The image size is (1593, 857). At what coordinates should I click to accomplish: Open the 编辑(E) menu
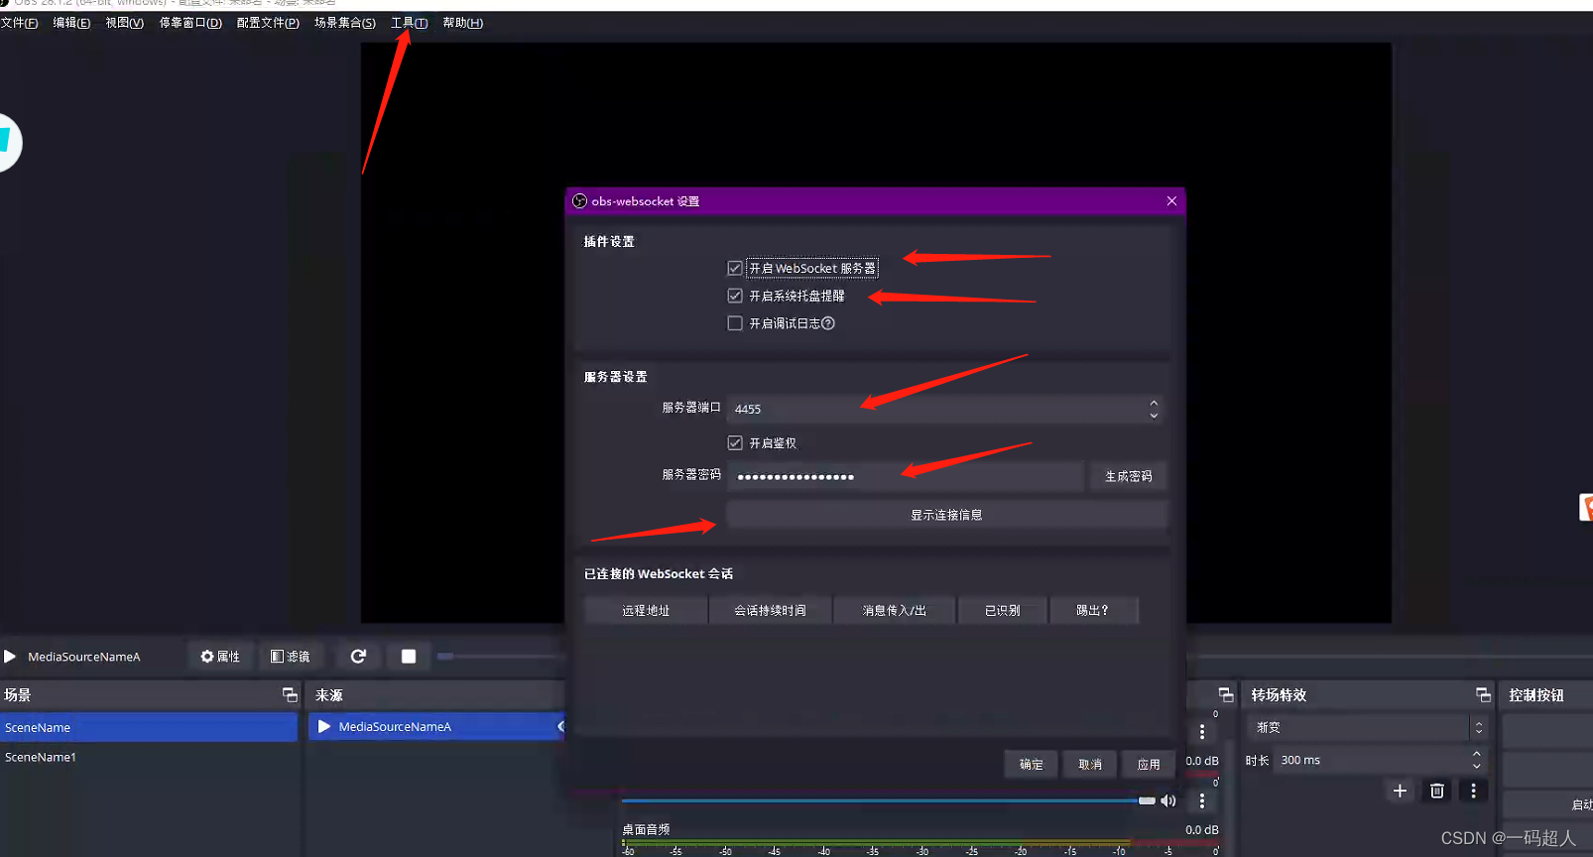point(71,23)
